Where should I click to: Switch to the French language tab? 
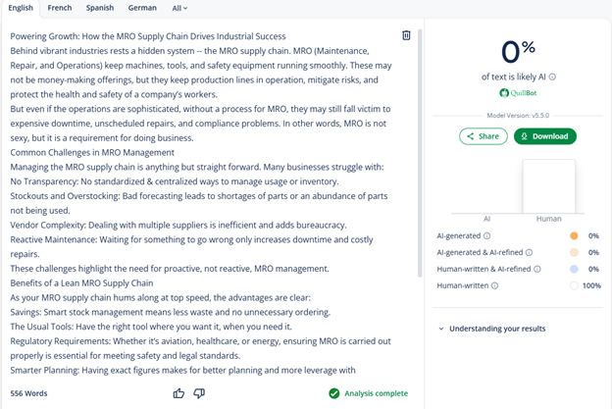tap(60, 8)
